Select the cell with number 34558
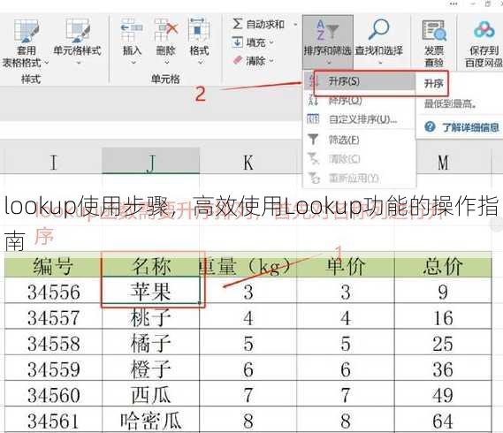 (x=53, y=343)
